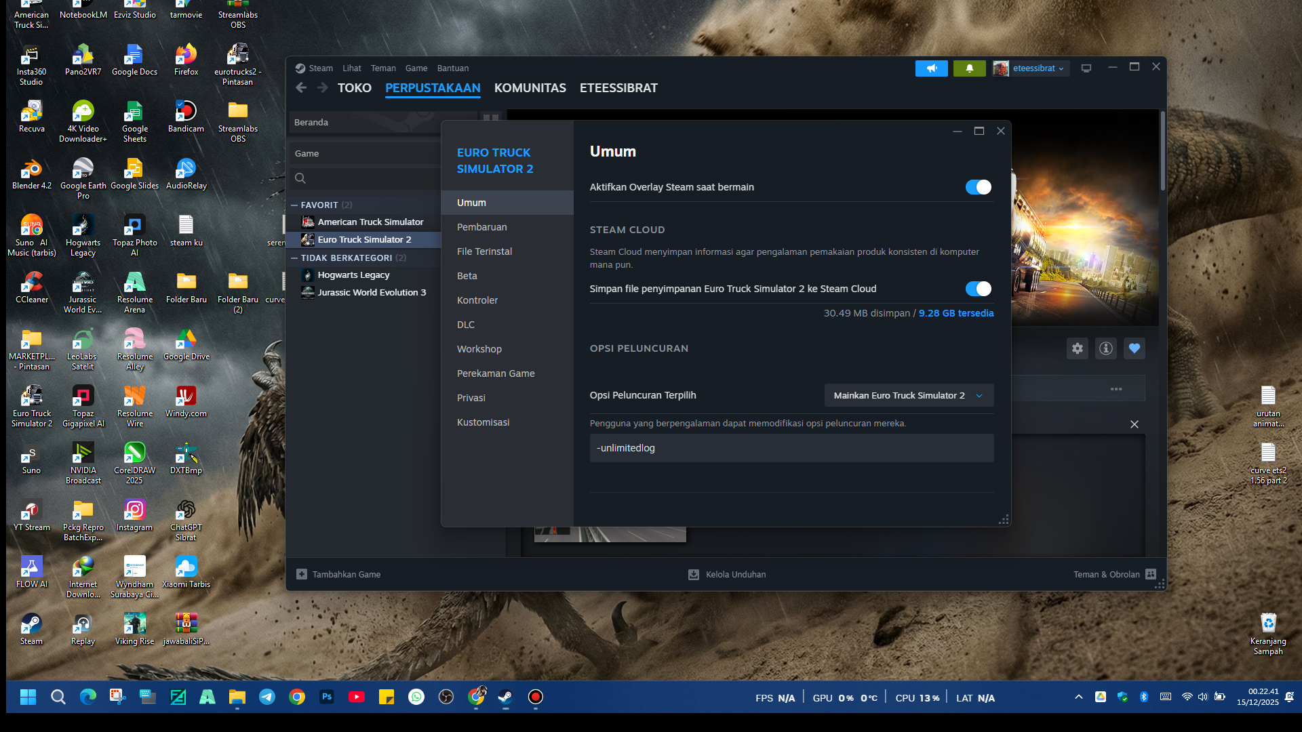Screen dimensions: 1302x732
Task: Click the Tambahkan Game plus icon
Action: tap(302, 574)
